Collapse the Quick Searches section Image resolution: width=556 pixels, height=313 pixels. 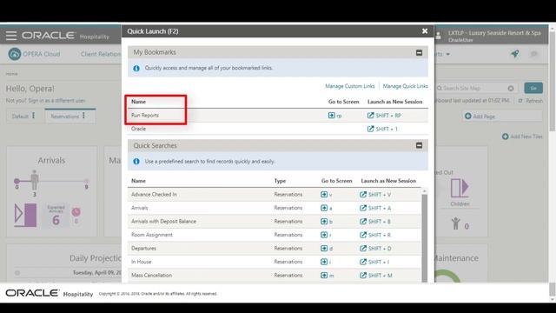click(419, 145)
